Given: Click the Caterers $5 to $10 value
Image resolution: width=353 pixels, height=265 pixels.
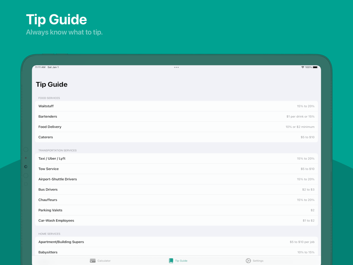Looking at the screenshot, I should [307, 137].
